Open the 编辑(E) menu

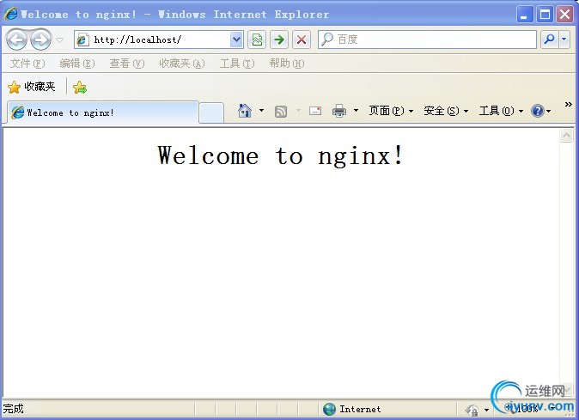pyautogui.click(x=77, y=64)
